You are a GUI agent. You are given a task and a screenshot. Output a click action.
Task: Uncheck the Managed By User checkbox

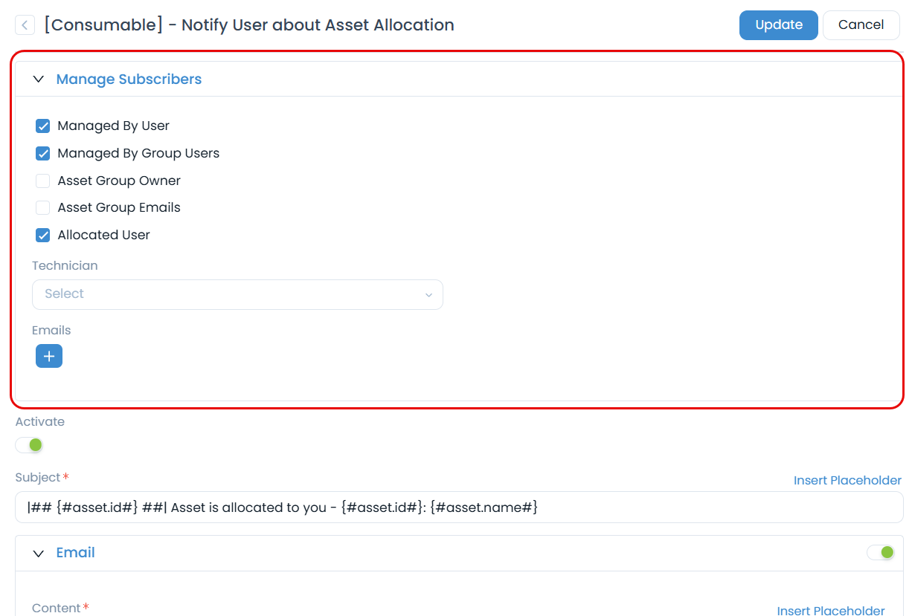pyautogui.click(x=43, y=126)
